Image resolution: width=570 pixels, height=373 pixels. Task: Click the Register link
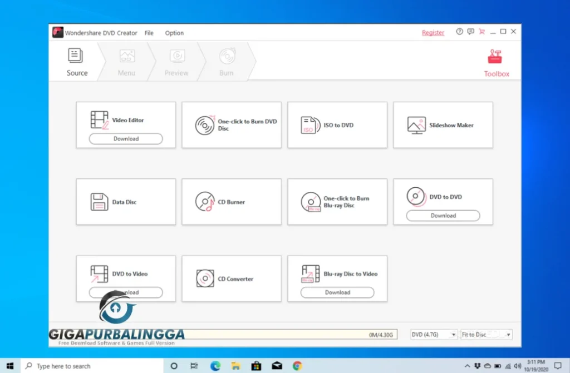433,33
